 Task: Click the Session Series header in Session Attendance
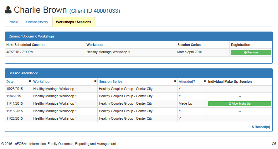tap(111, 82)
